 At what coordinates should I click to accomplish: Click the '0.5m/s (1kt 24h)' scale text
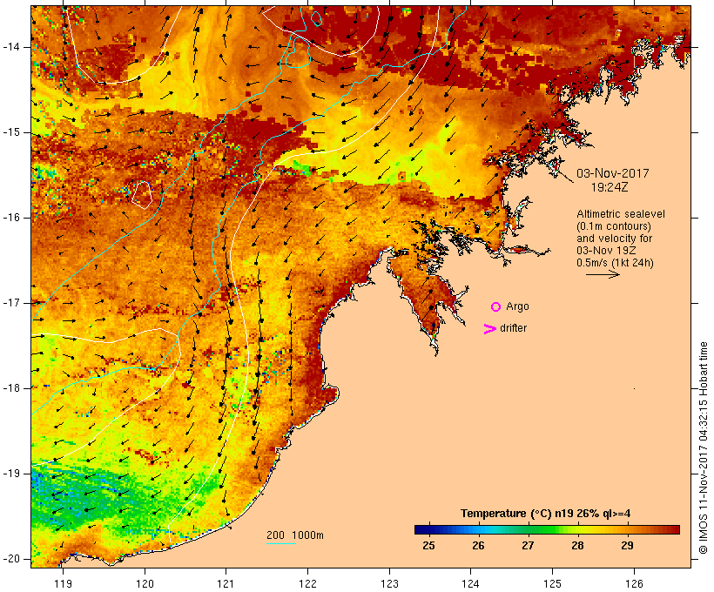[x=616, y=263]
